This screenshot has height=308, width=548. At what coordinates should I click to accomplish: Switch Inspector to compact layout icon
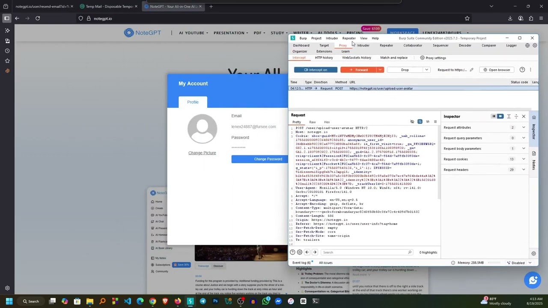pos(494,116)
